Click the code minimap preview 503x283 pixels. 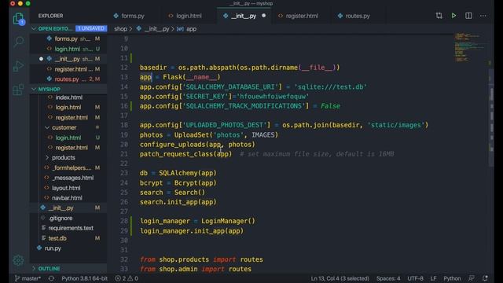[x=470, y=47]
